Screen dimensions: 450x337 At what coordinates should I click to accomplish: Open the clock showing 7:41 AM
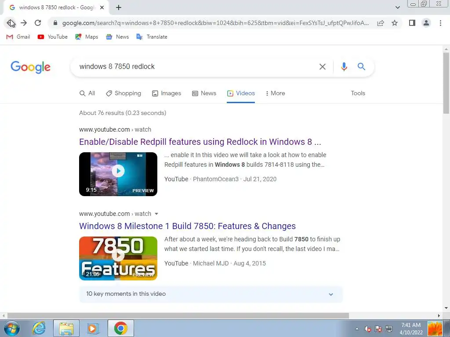coord(411,329)
